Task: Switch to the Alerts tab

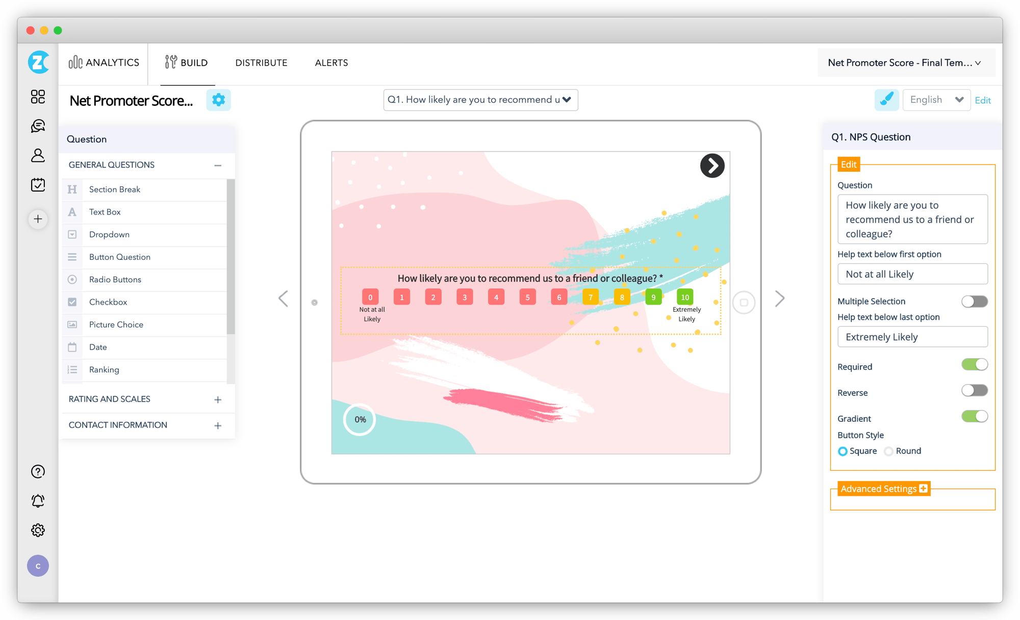Action: [x=331, y=62]
